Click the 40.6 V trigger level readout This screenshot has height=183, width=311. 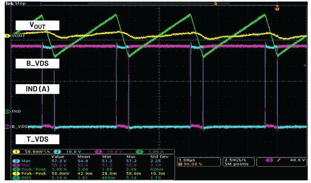coord(297,160)
